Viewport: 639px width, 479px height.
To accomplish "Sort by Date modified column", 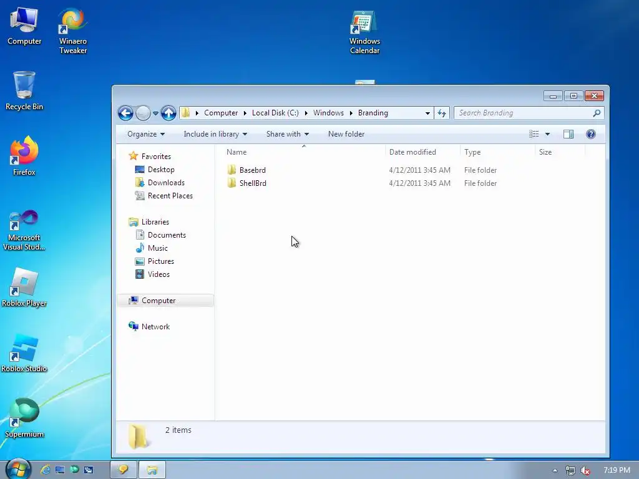I will click(422, 152).
